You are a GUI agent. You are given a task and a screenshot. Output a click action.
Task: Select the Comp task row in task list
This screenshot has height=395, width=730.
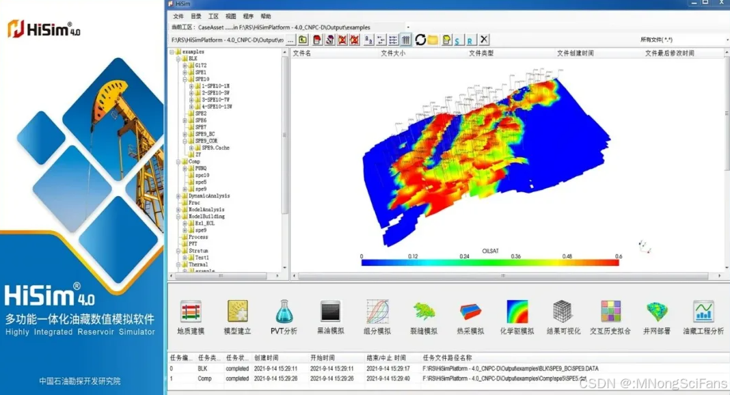[448, 379]
